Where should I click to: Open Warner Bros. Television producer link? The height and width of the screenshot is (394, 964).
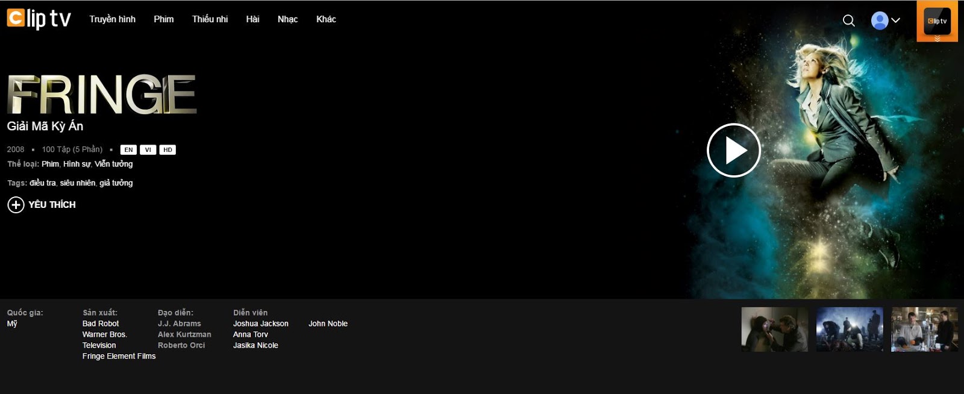tap(105, 340)
